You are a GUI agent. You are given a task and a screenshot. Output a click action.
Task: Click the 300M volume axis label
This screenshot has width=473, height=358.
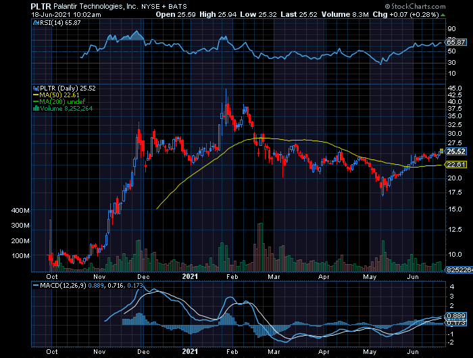(20, 226)
